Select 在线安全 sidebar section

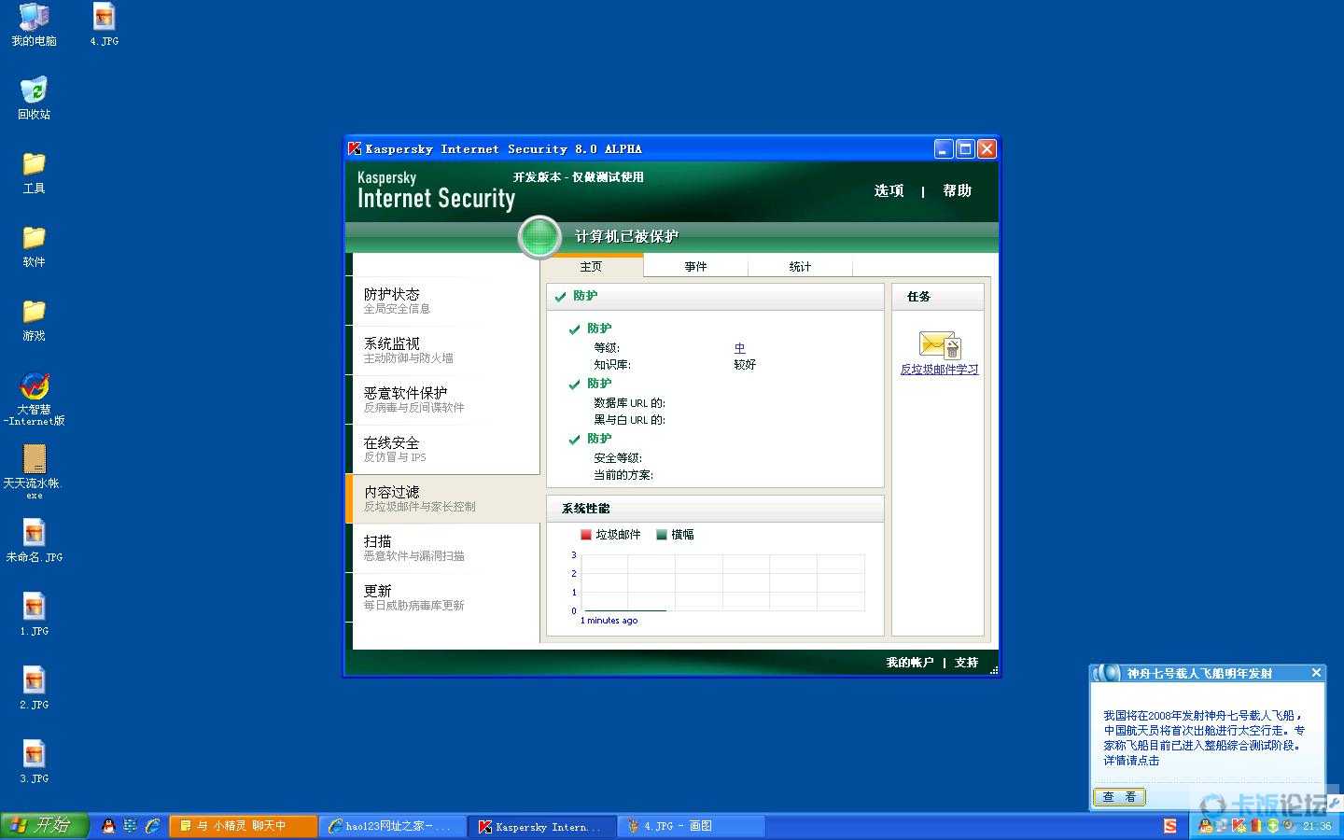click(x=446, y=449)
